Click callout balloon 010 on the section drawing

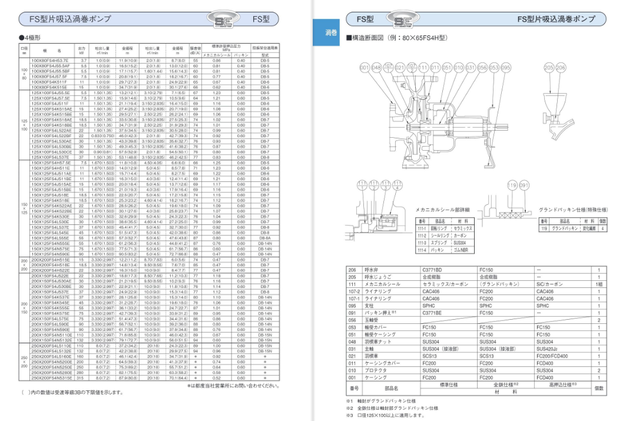pyautogui.click(x=458, y=68)
